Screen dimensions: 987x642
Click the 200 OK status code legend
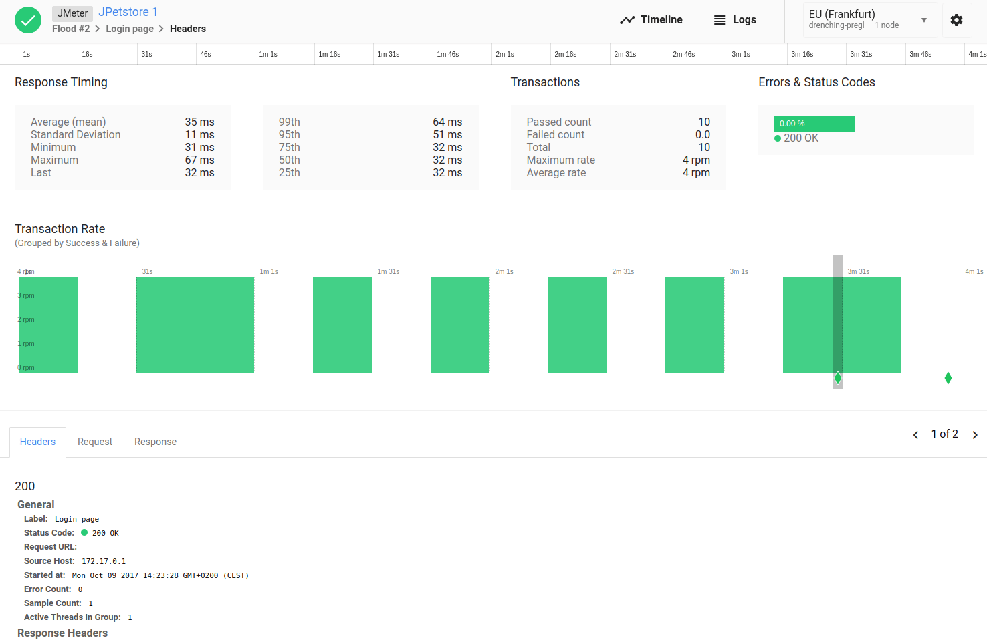tap(796, 138)
